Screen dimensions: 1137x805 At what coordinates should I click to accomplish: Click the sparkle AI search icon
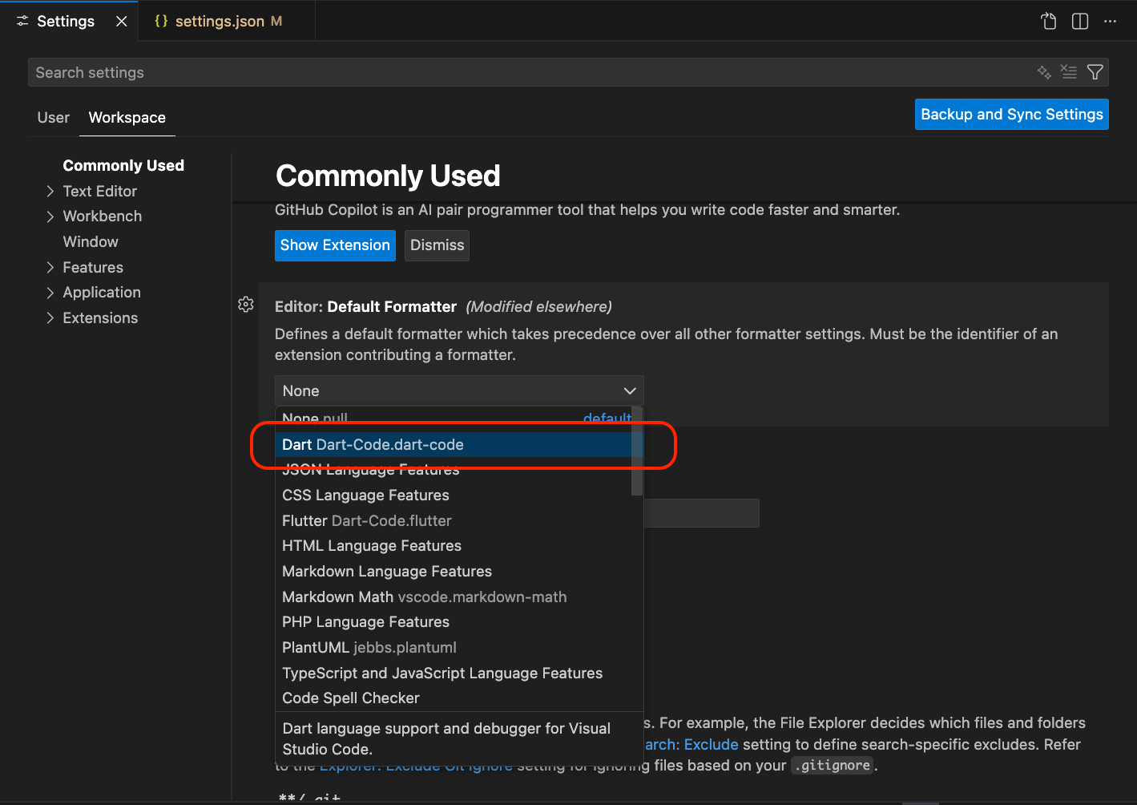pos(1044,72)
